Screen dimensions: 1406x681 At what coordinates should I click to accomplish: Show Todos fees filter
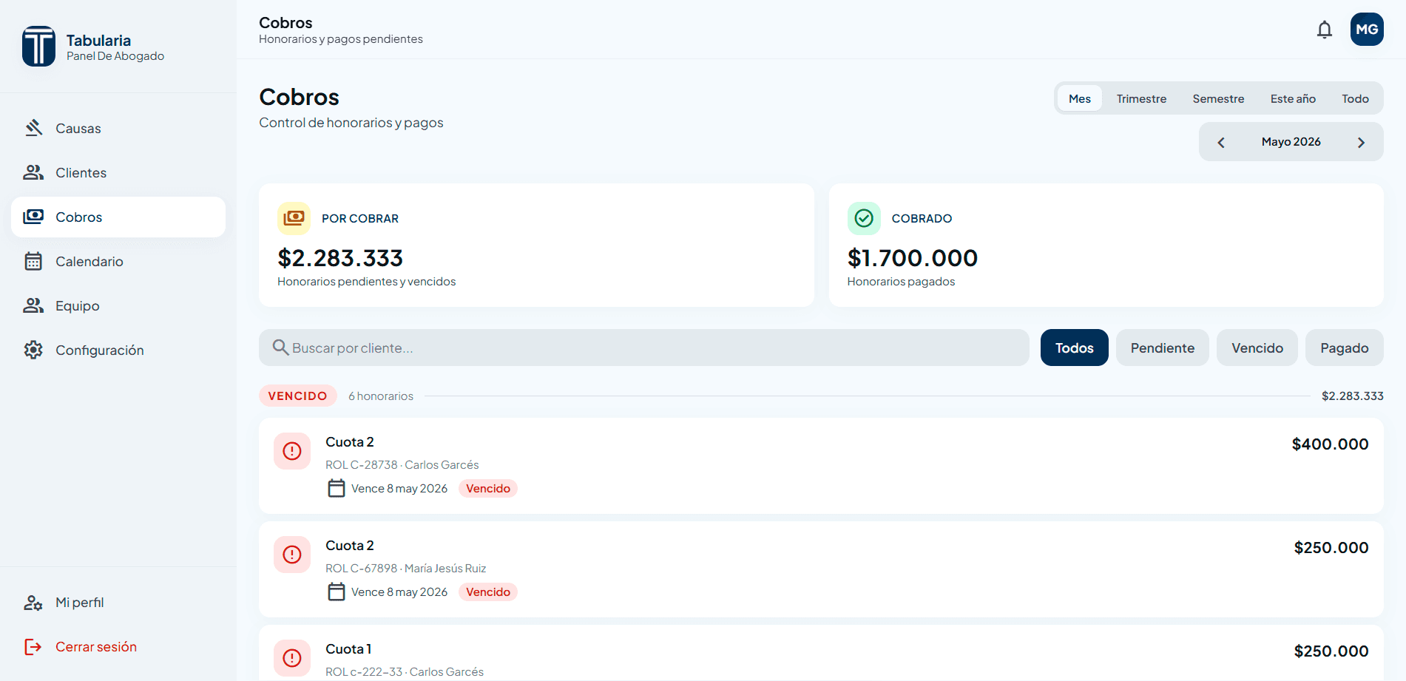coord(1075,348)
